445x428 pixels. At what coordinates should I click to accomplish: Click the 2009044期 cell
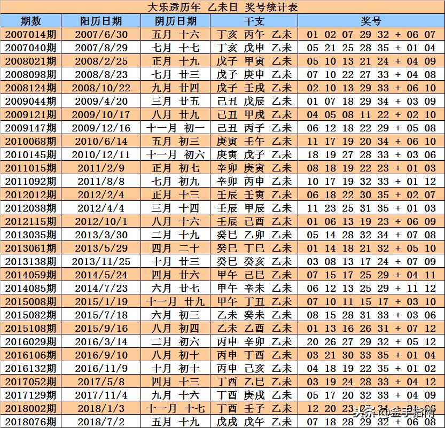click(30, 101)
